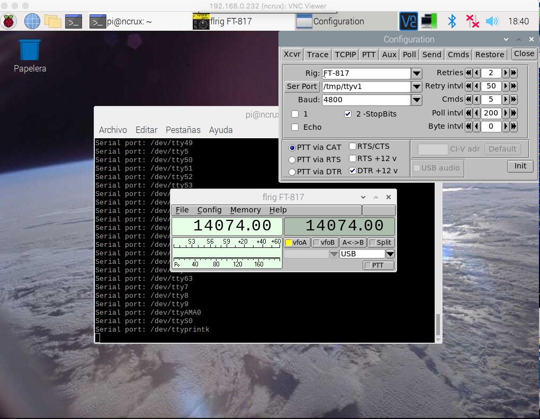This screenshot has height=419, width=540.
Task: Open the Papelera trash desktop icon
Action: [x=30, y=56]
